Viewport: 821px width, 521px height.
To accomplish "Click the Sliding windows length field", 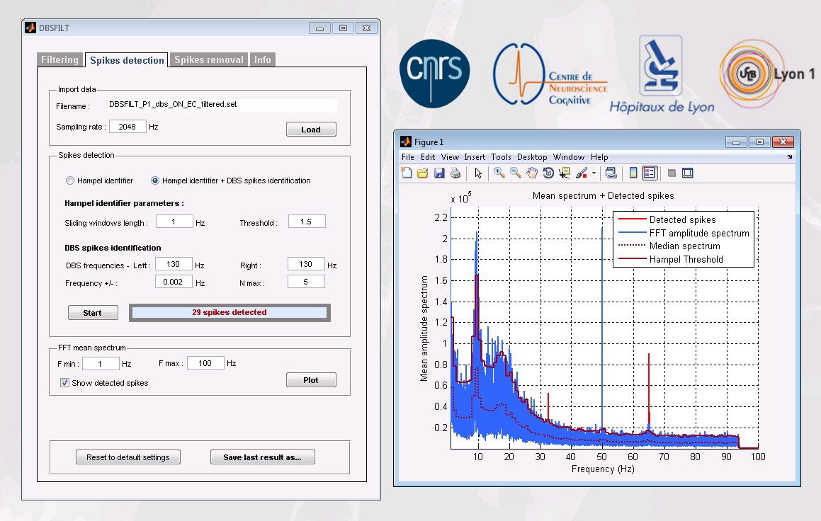I will coord(174,222).
